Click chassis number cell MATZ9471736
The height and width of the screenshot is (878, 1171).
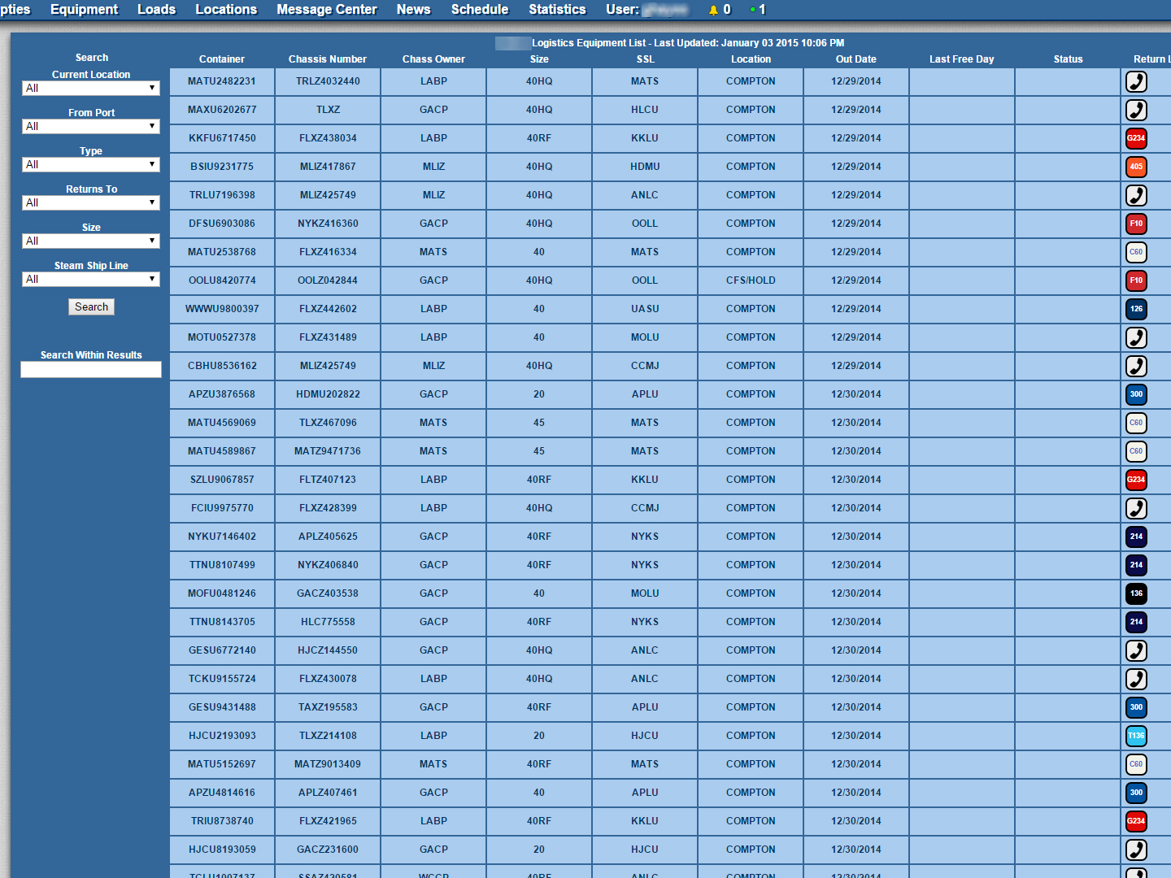328,451
